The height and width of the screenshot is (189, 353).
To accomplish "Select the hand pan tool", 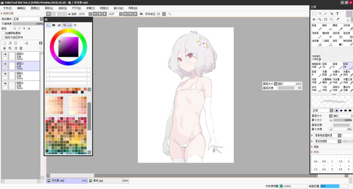I will (x=332, y=19).
